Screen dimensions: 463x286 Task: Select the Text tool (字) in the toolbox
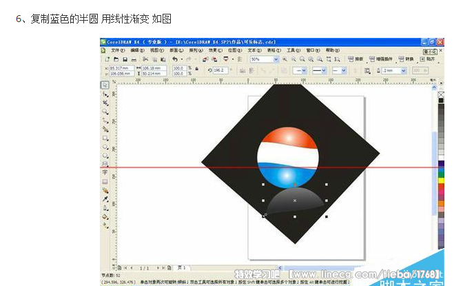point(105,172)
